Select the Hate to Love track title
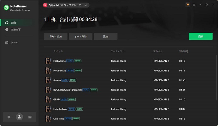This screenshot has width=218, height=126. [60, 109]
